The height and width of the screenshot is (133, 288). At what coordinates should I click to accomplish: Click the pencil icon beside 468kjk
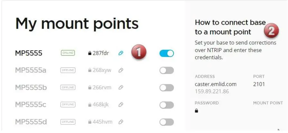pos(121,105)
